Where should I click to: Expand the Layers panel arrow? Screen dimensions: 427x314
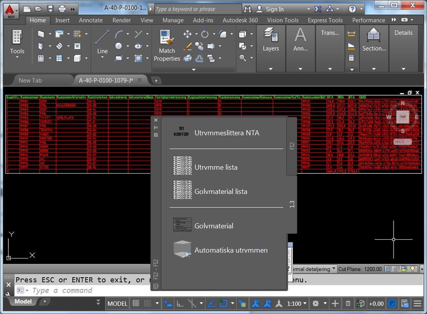coord(271,68)
